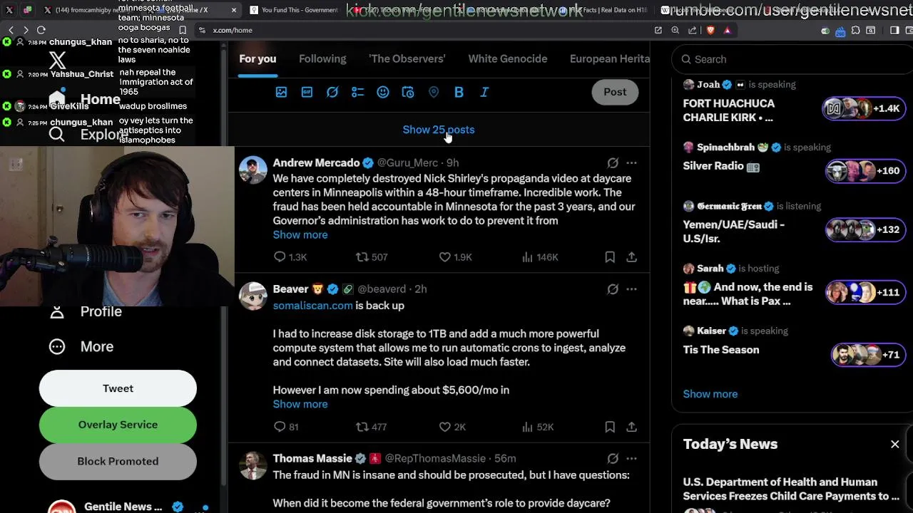913x513 pixels.
Task: View analytics on Beaver's post
Action: pyautogui.click(x=538, y=427)
